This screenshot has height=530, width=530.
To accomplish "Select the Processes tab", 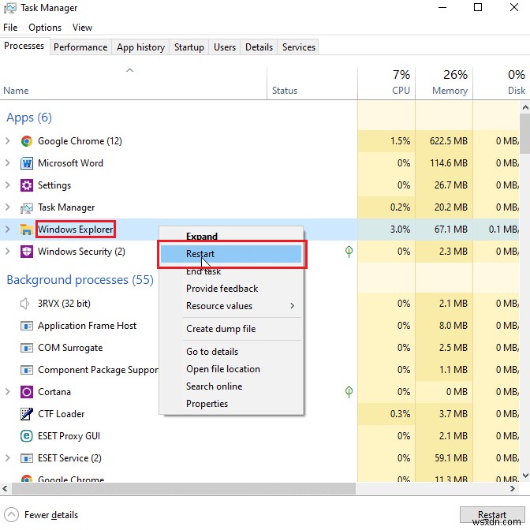I will (x=24, y=46).
